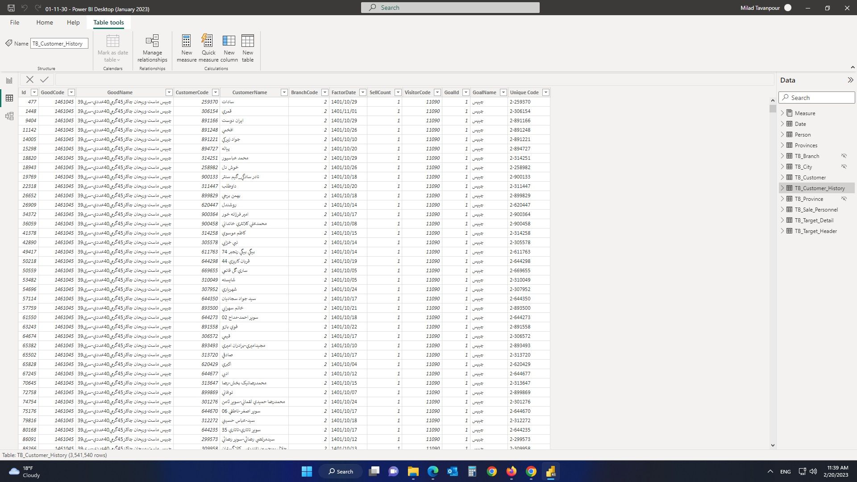The width and height of the screenshot is (857, 482).
Task: Select TB_Target_Header table in Data pane
Action: click(x=815, y=231)
